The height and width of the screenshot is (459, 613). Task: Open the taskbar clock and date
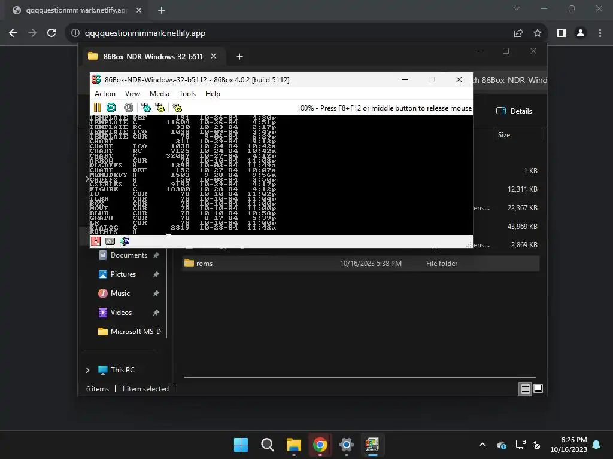point(569,445)
